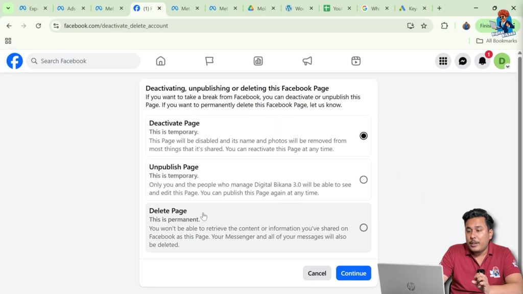Open the profile account menu
523x294 pixels.
pos(502,61)
